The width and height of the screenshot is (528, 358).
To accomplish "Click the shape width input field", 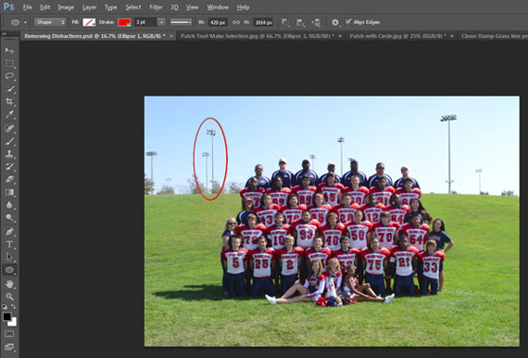I will (218, 22).
